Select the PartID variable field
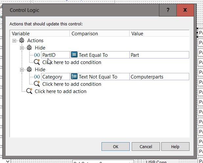 pos(56,55)
